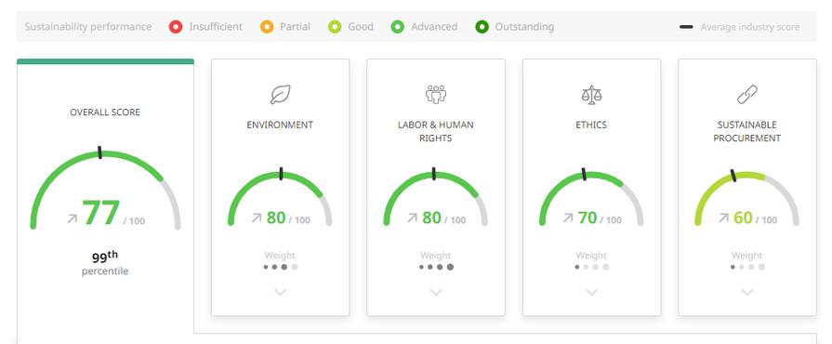Click the 99th percentile text
832x344 pixels.
click(105, 263)
